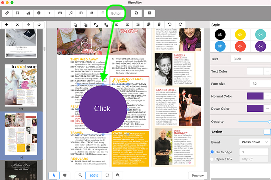Select the page 14 thumbnail
Screen dimensions: 271x180
coord(21,134)
